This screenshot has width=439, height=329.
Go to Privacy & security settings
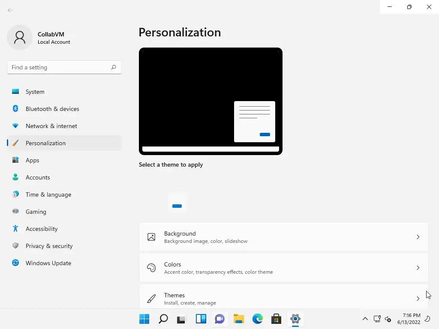pyautogui.click(x=64, y=246)
